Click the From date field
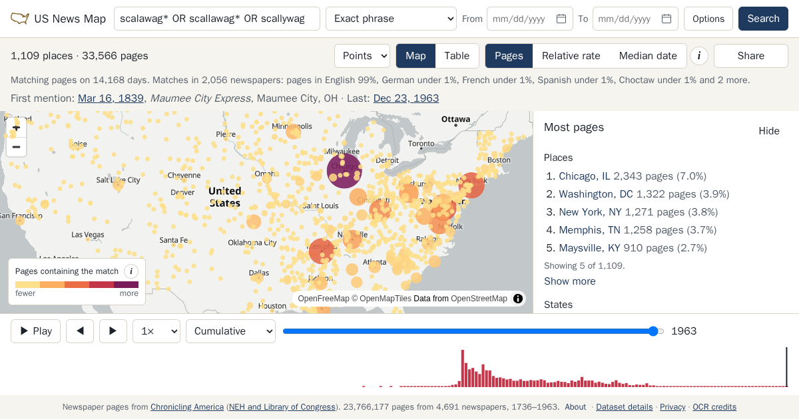This screenshot has width=799, height=419. click(530, 19)
